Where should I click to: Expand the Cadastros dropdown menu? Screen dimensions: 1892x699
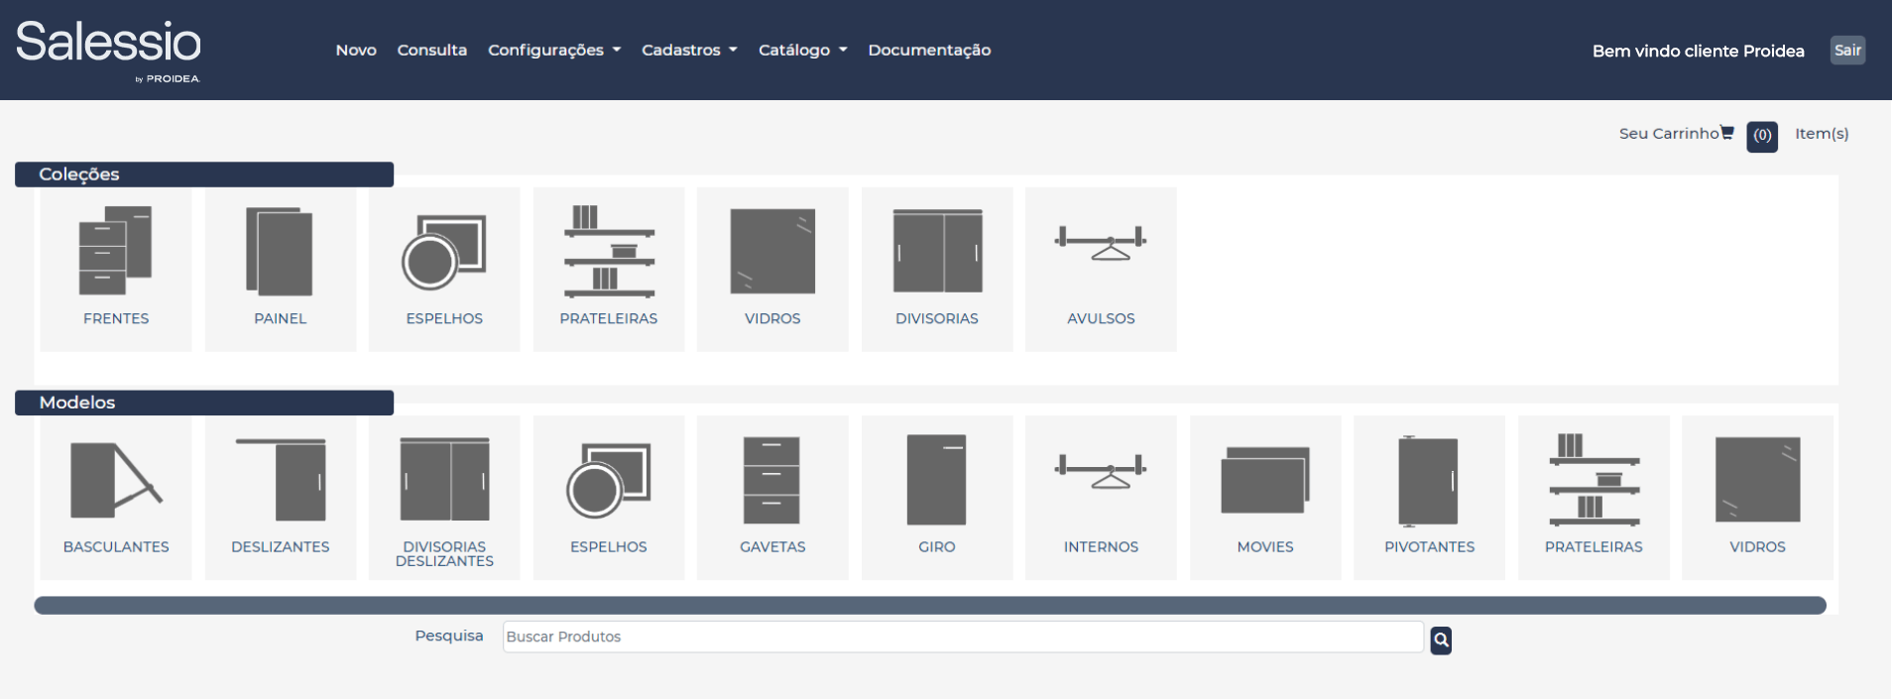pyautogui.click(x=689, y=51)
